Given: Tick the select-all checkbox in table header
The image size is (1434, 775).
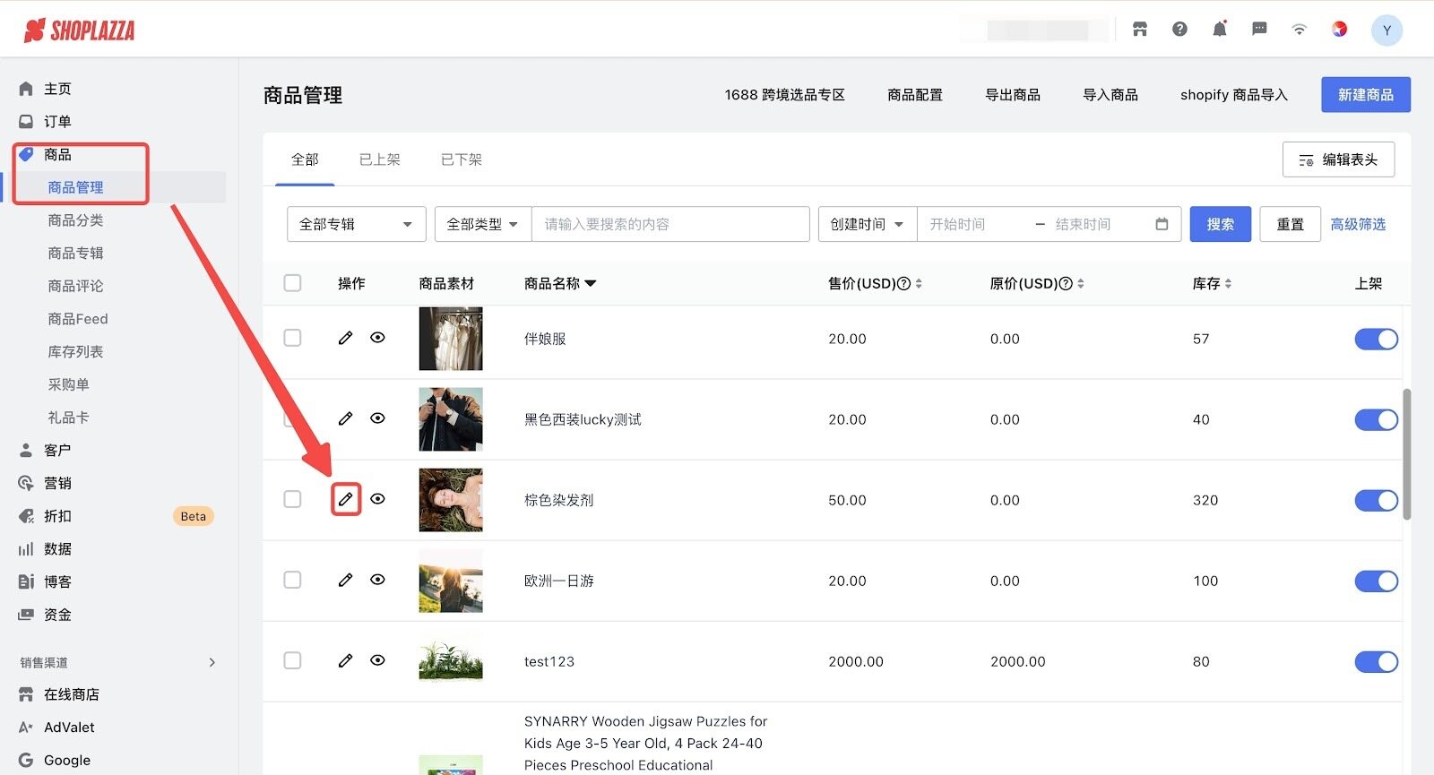Looking at the screenshot, I should pos(292,283).
